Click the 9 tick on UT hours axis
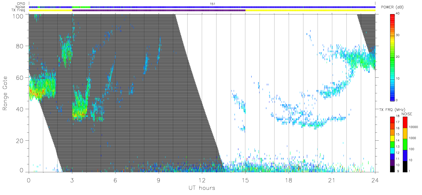Screen dimensions: 422x195 159,180
